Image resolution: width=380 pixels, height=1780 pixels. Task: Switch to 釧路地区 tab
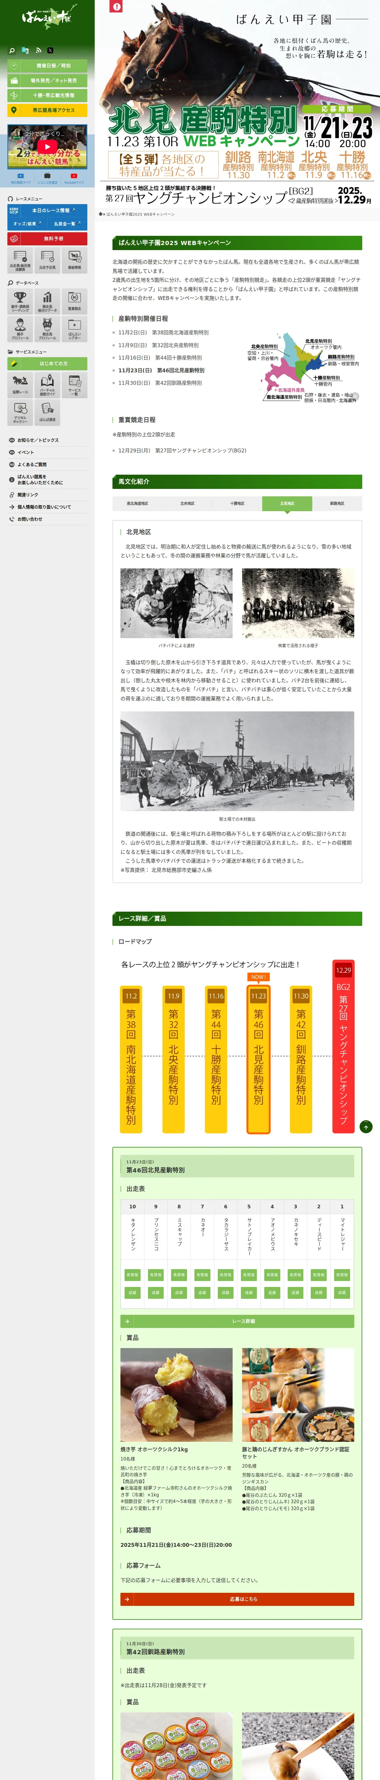[x=337, y=504]
